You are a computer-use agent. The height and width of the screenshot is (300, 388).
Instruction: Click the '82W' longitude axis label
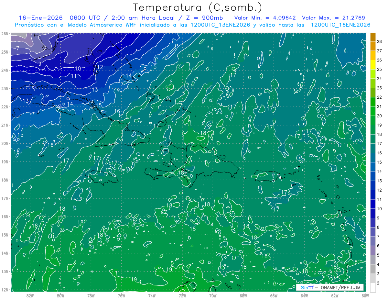(30, 295)
